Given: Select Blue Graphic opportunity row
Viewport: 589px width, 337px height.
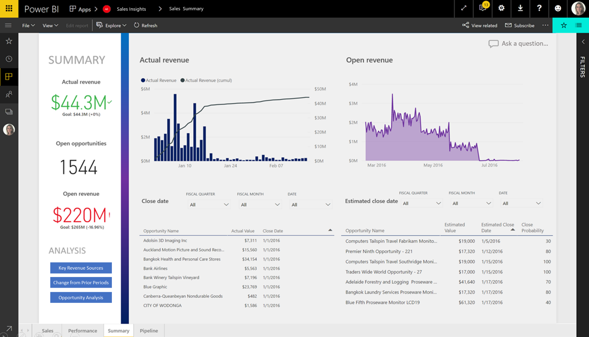Looking at the screenshot, I should [237, 287].
